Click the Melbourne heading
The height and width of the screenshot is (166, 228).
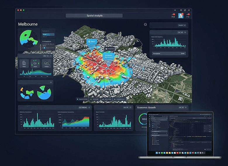click(28, 24)
